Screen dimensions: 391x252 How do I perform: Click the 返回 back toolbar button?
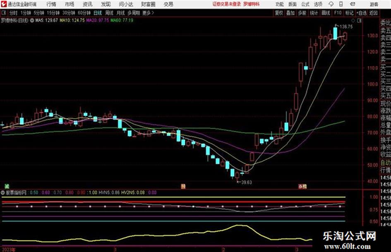373,13
